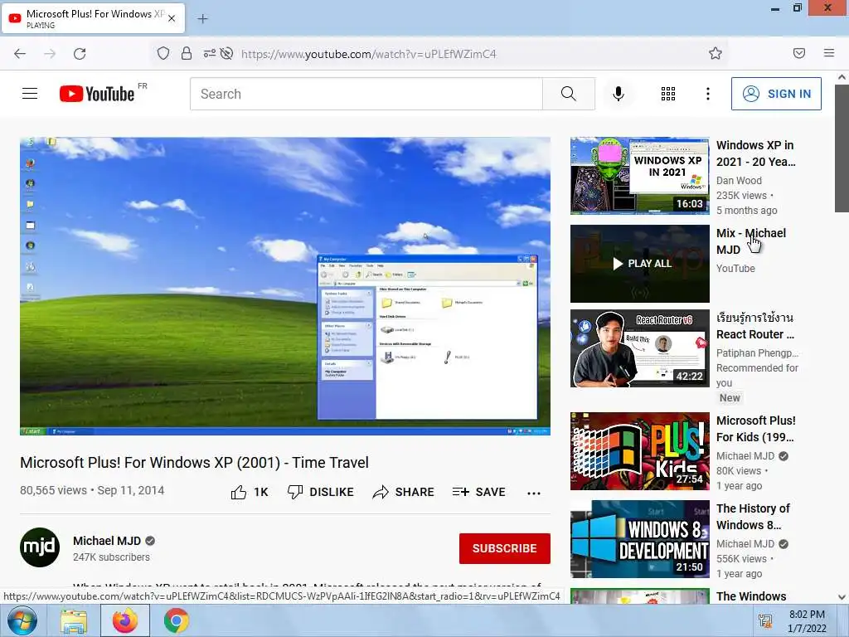Viewport: 849px width, 637px height.
Task: Bookmark this page with the star icon
Action: [716, 53]
